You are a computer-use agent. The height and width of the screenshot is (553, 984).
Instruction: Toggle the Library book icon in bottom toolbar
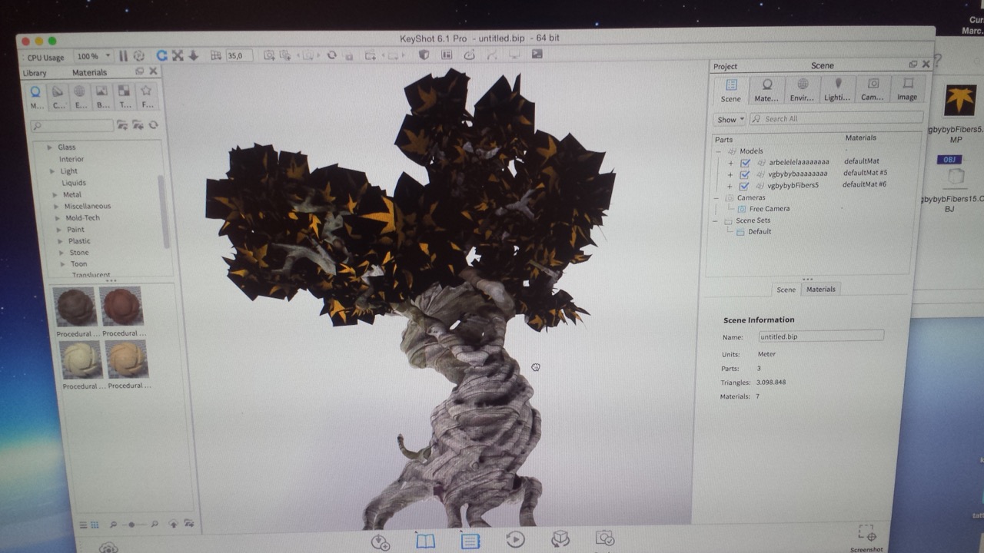[425, 541]
